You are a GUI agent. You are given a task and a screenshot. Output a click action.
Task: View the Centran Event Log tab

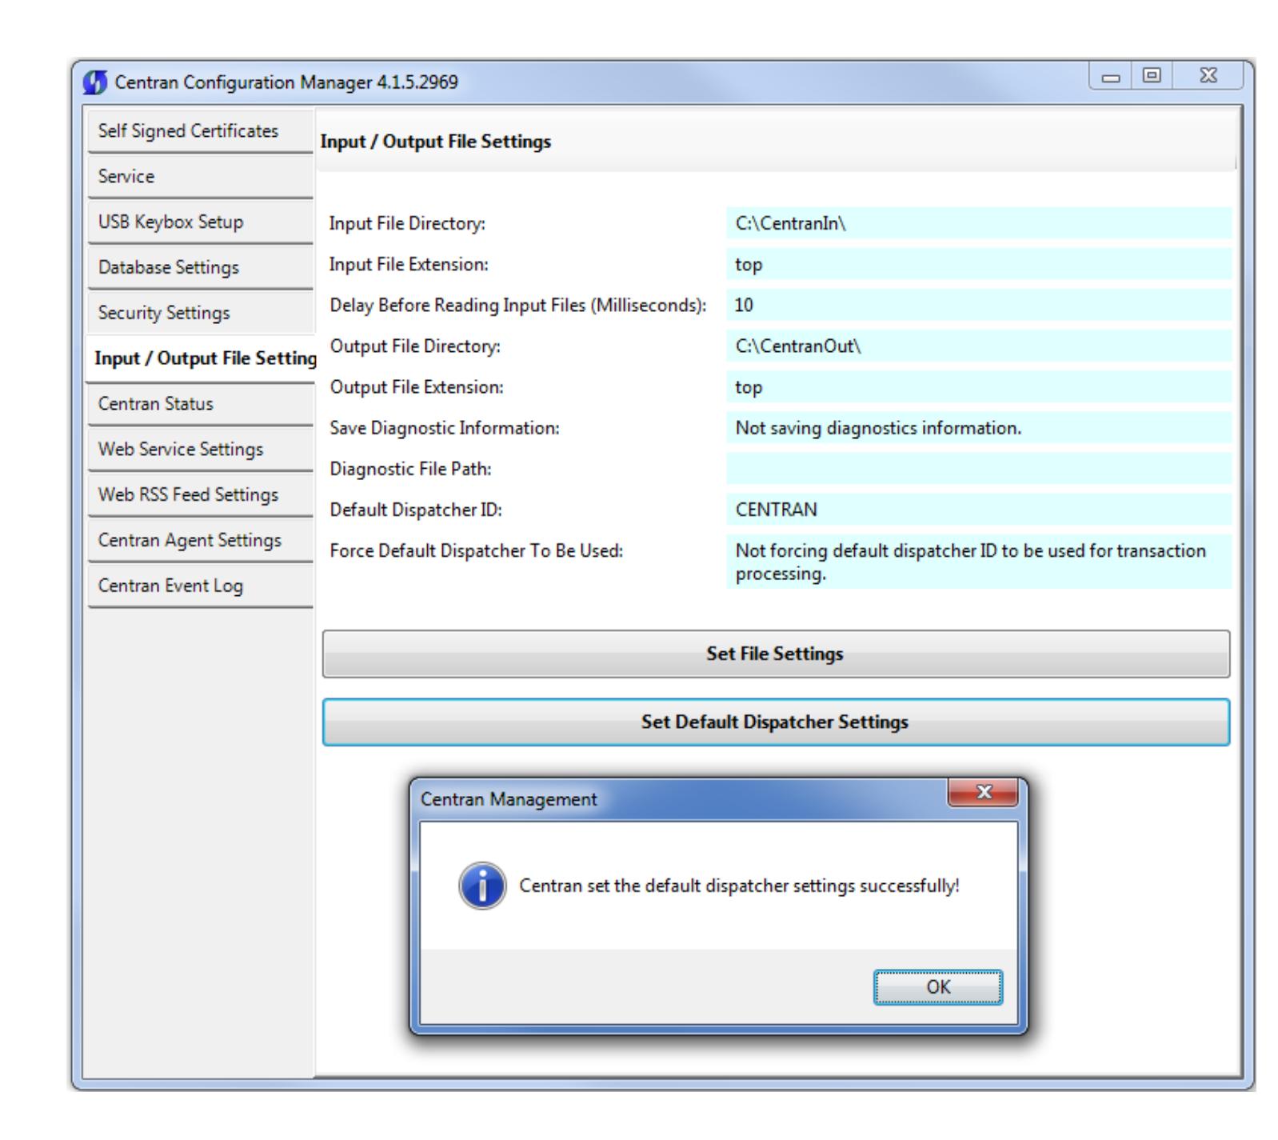pyautogui.click(x=200, y=586)
